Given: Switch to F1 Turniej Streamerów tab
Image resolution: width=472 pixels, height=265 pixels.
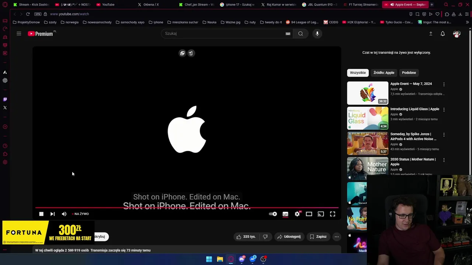Looking at the screenshot, I should coord(361,4).
